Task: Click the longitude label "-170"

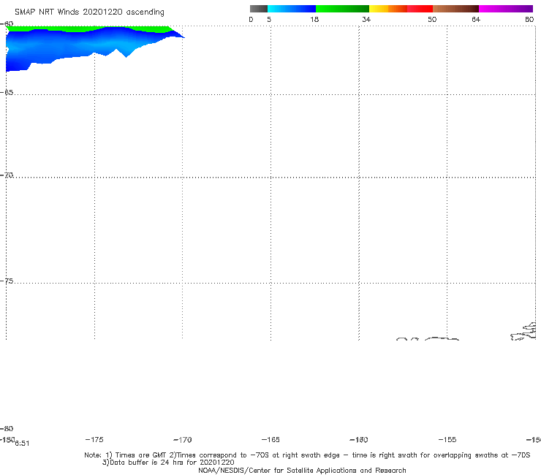Action: [x=183, y=439]
